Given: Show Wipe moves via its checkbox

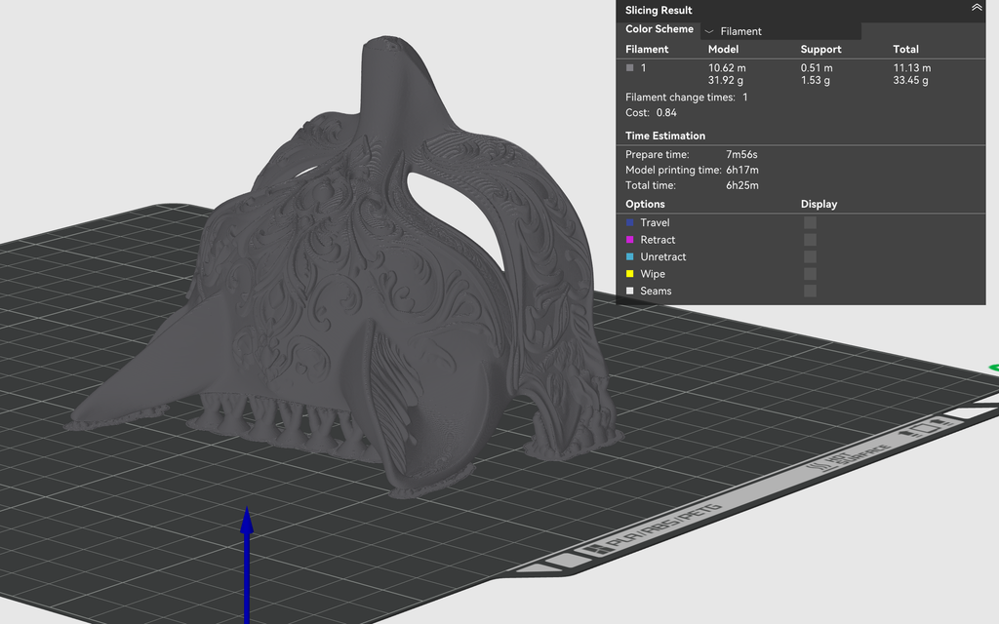Looking at the screenshot, I should (x=810, y=274).
